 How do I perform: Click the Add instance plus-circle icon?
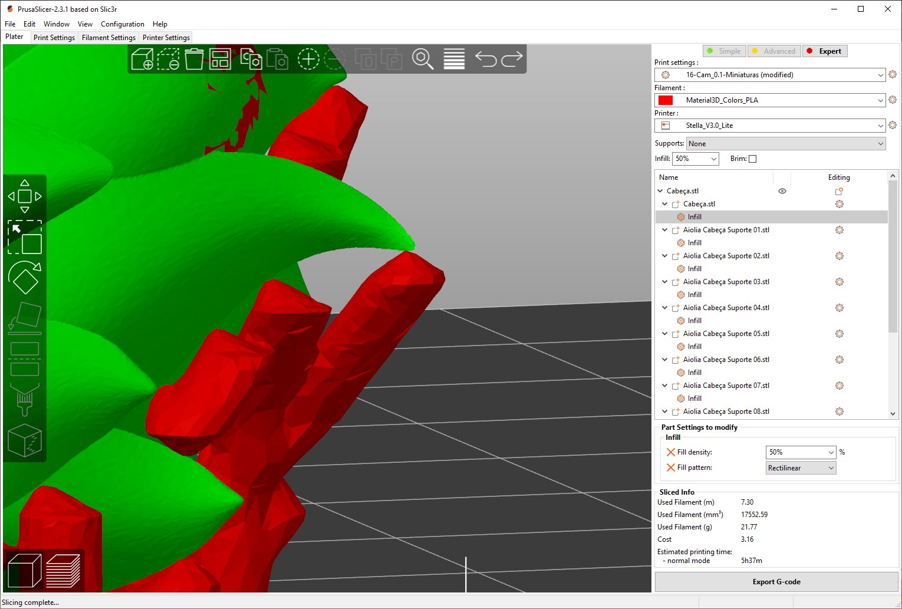click(x=308, y=59)
